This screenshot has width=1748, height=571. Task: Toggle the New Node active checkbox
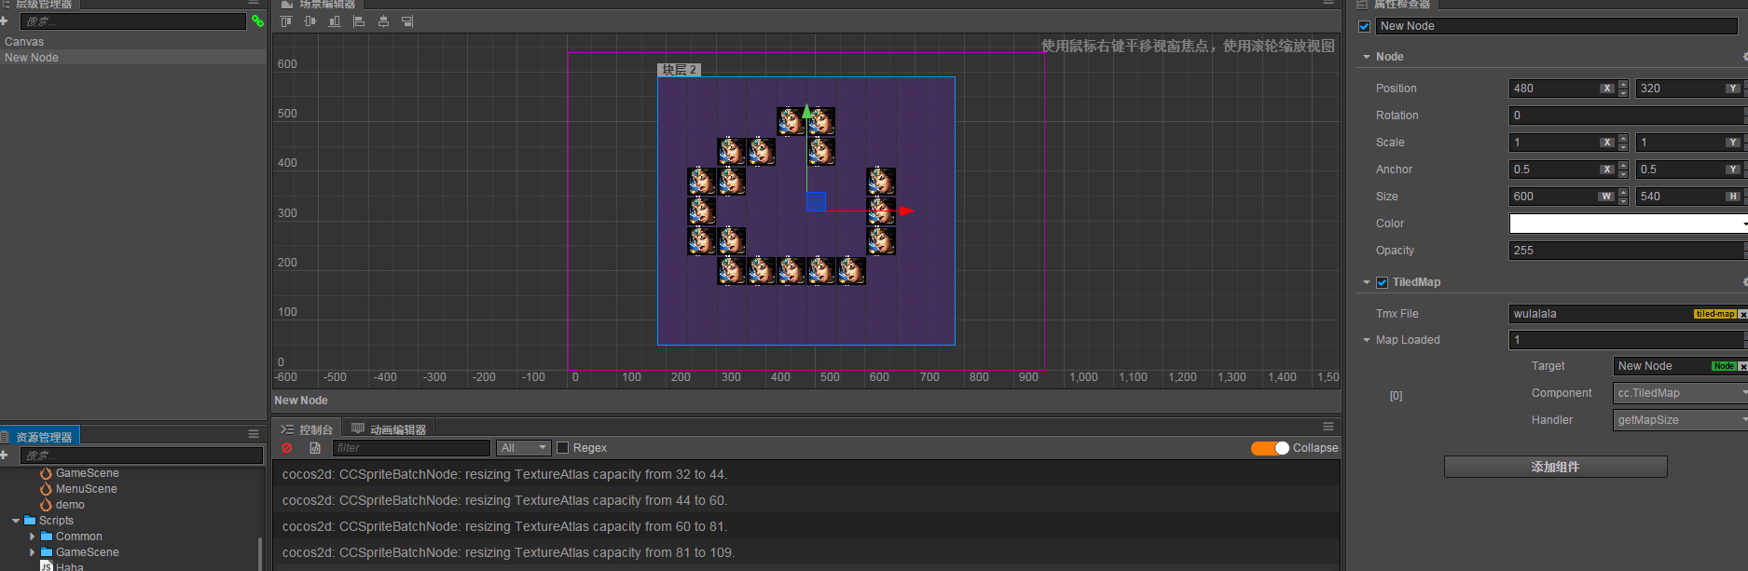click(x=1364, y=26)
